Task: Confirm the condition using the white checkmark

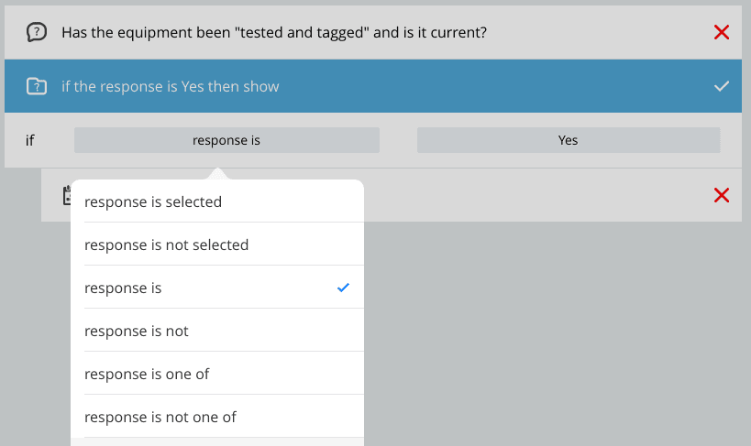Action: point(722,87)
